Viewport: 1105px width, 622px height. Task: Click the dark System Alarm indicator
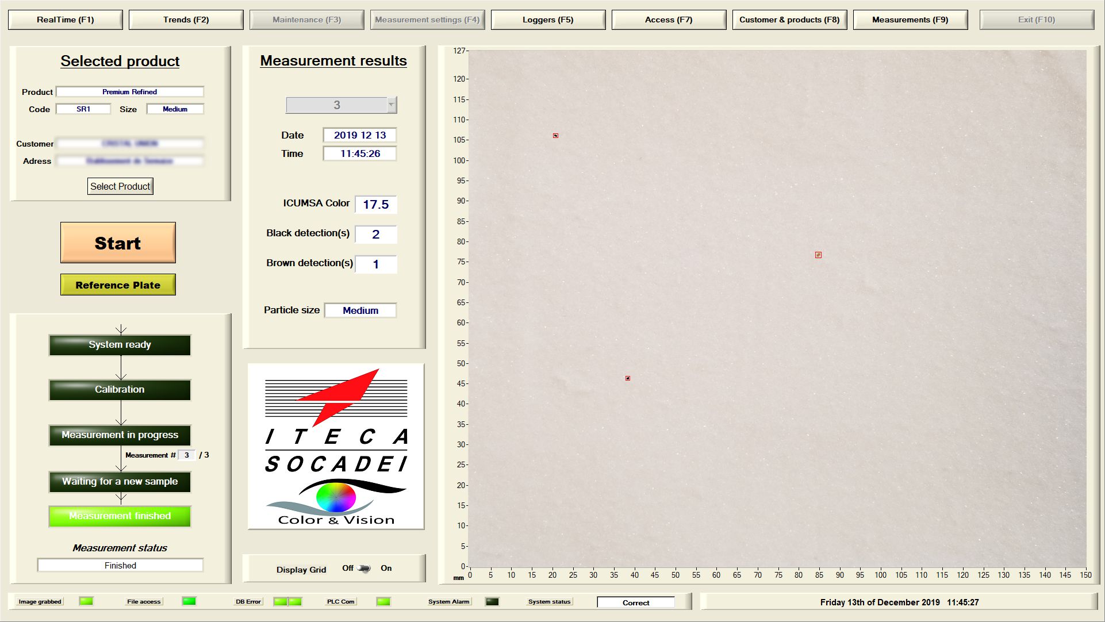click(492, 601)
